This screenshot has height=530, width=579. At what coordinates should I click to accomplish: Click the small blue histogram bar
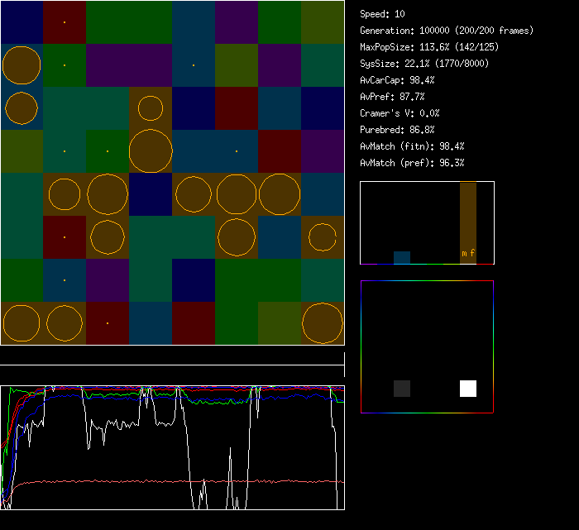coord(402,257)
